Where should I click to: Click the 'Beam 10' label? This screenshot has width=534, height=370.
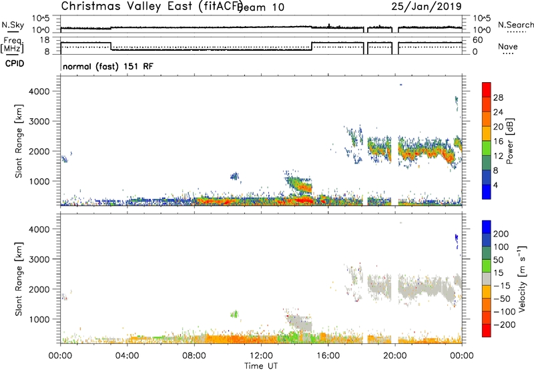(261, 7)
